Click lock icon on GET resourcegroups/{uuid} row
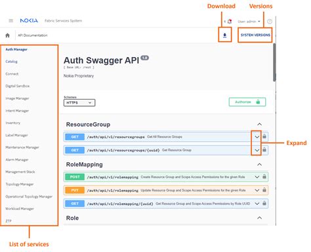The height and width of the screenshot is (252, 311). [264, 150]
